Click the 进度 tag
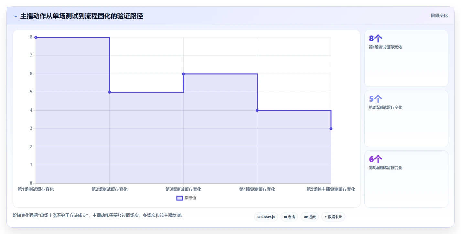The width and height of the screenshot is (461, 234). pos(310,217)
